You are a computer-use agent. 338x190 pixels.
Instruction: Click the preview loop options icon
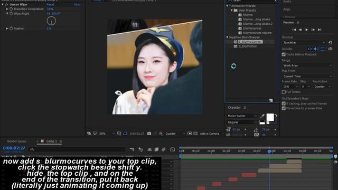pyautogui.click(x=330, y=49)
